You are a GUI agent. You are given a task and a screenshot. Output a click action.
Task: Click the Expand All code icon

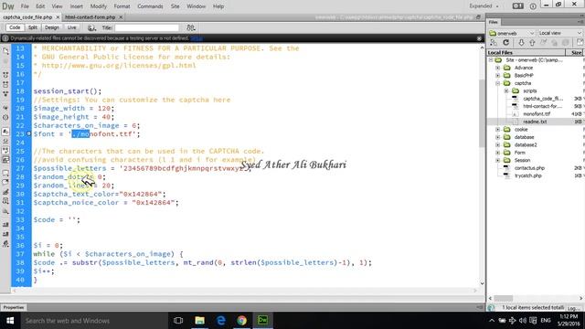click(x=5, y=94)
